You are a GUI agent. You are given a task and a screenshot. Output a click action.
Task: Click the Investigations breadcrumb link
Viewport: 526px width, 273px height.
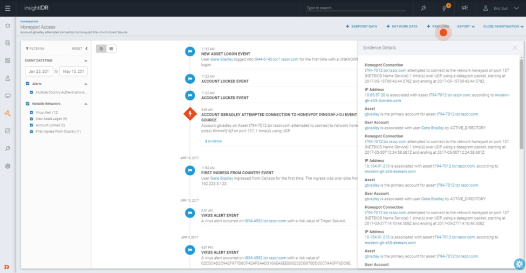point(29,22)
